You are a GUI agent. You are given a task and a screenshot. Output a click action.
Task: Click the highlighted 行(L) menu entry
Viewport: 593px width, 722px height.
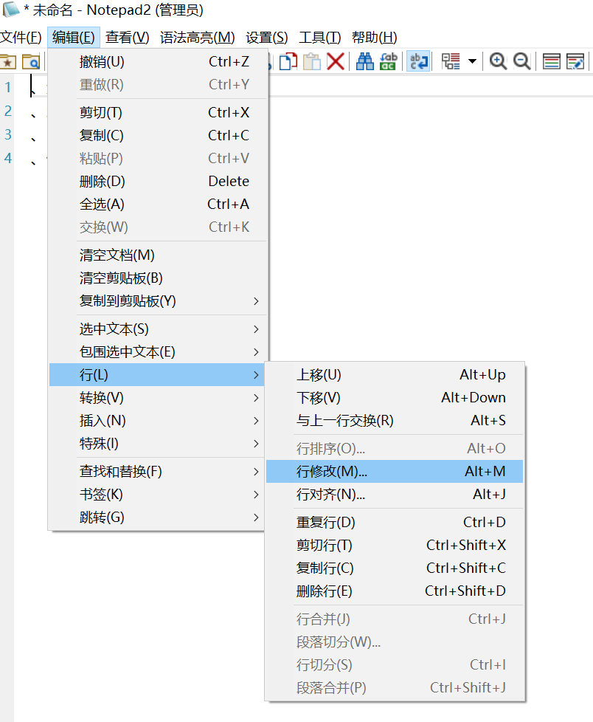(x=159, y=375)
